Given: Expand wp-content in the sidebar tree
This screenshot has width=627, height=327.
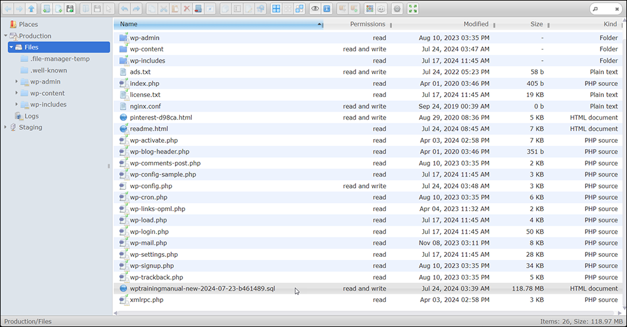Looking at the screenshot, I should click(x=16, y=93).
